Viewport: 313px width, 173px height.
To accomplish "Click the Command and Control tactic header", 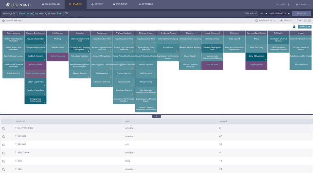I will [256, 33].
